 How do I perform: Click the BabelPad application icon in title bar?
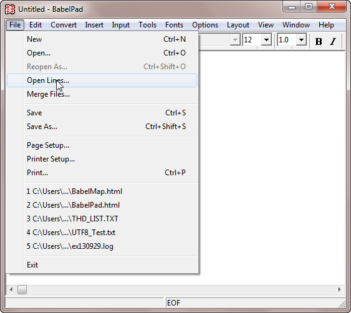point(10,9)
